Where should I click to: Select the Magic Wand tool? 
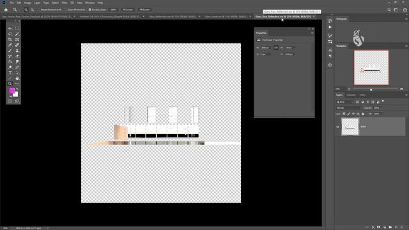[x=17, y=34]
